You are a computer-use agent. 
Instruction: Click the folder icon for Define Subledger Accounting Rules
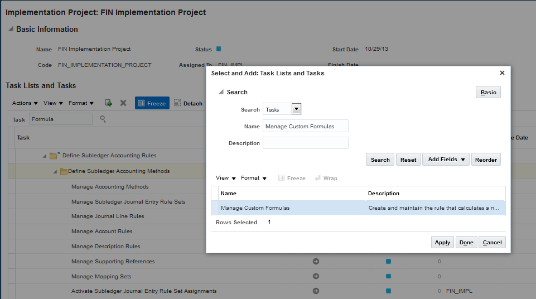pos(54,156)
